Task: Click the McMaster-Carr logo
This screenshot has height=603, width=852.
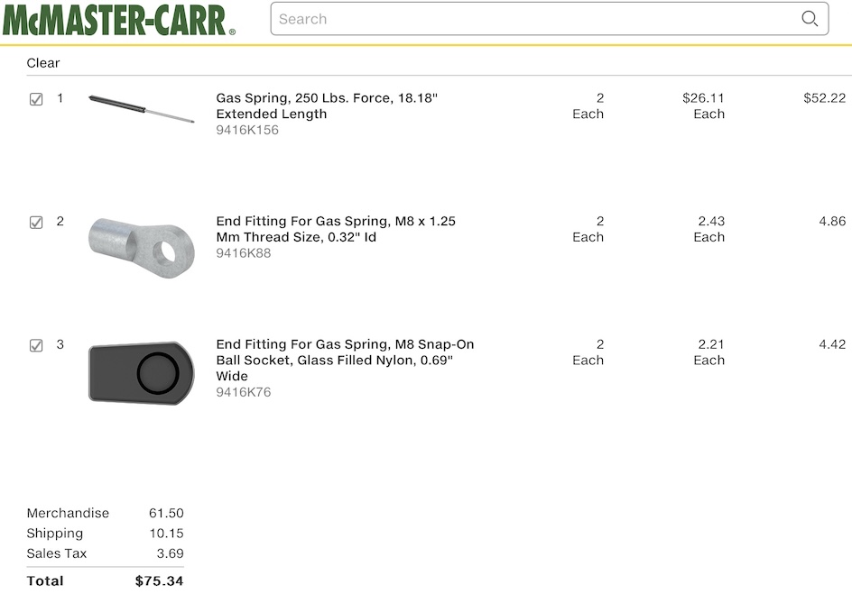Action: click(118, 19)
